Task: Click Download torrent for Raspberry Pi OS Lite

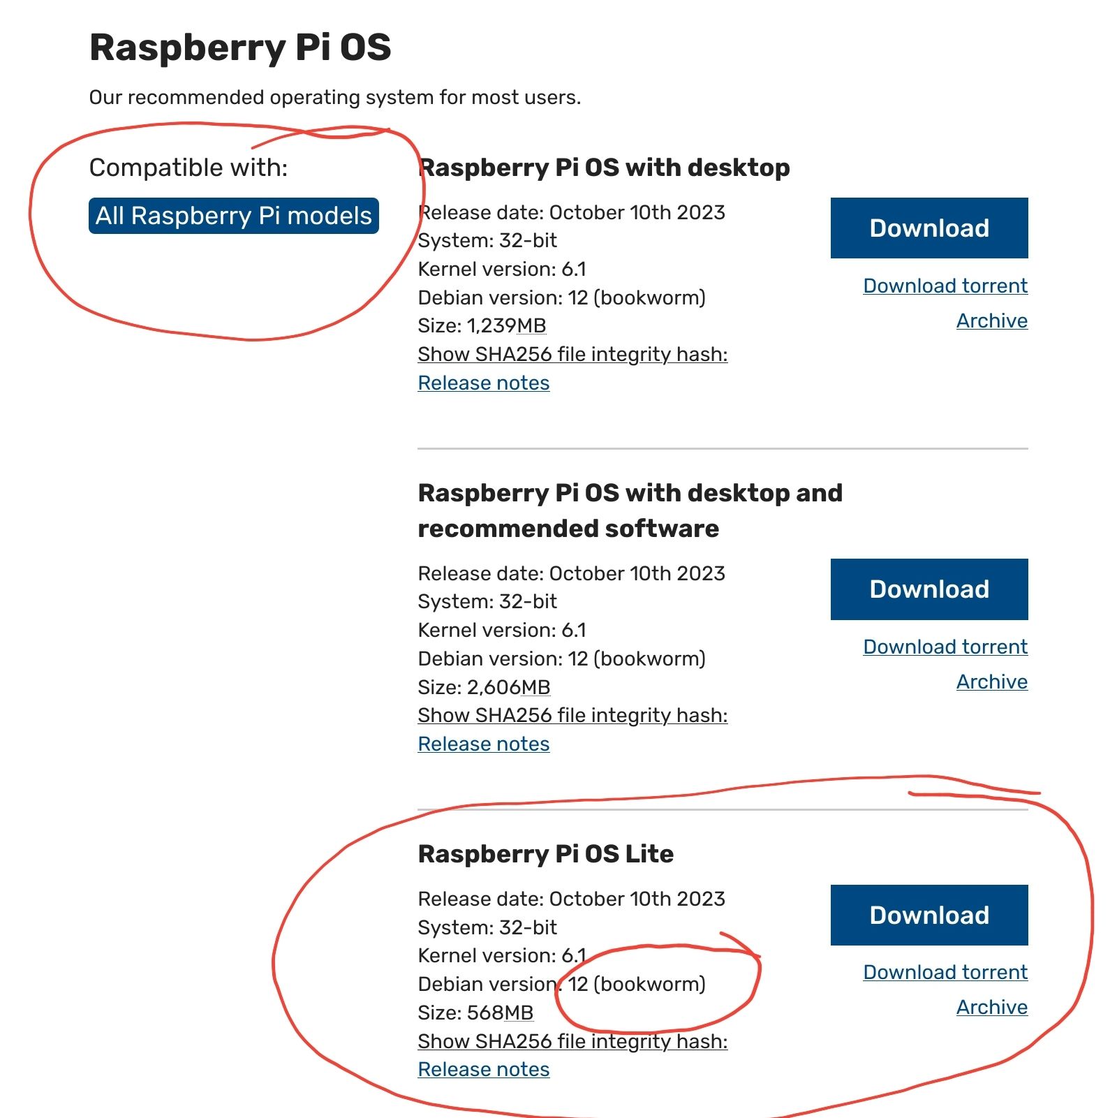Action: [x=945, y=972]
